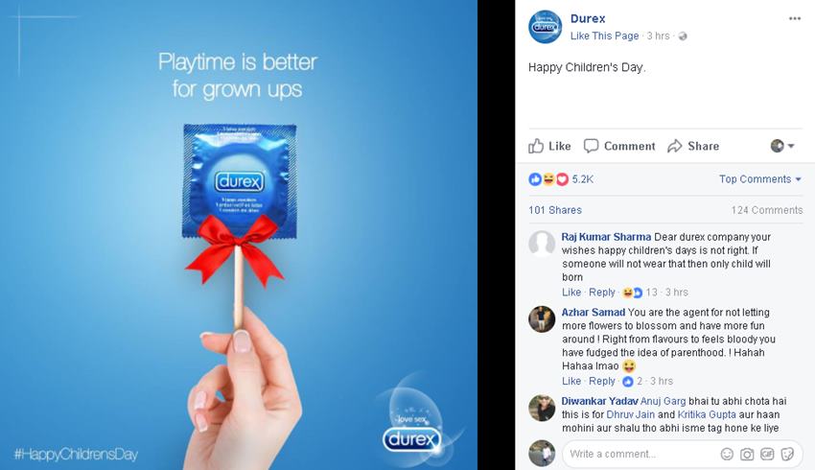Screen dimensions: 815x470
Task: Expand the Top Comments sorting dropdown
Action: coord(760,178)
